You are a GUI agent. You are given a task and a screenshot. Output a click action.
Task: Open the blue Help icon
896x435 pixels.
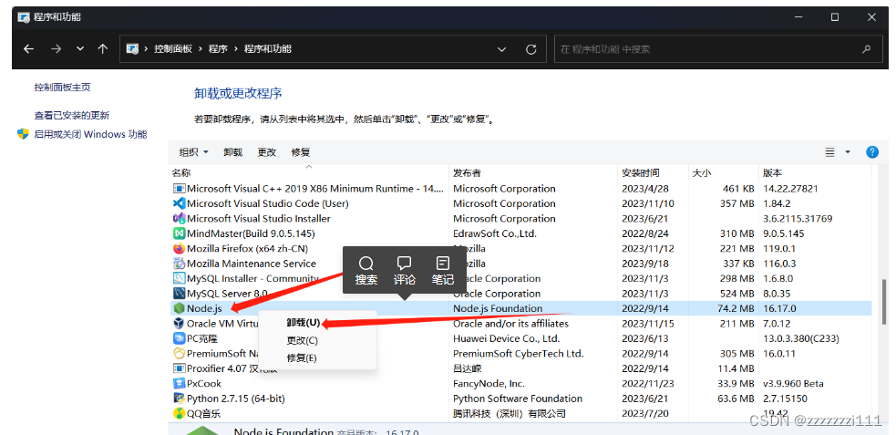(x=872, y=152)
